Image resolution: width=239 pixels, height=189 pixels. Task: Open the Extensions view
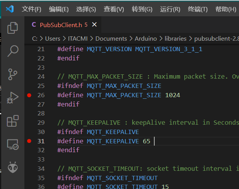pyautogui.click(x=13, y=121)
